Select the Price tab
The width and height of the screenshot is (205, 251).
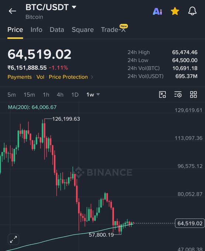pos(15,30)
